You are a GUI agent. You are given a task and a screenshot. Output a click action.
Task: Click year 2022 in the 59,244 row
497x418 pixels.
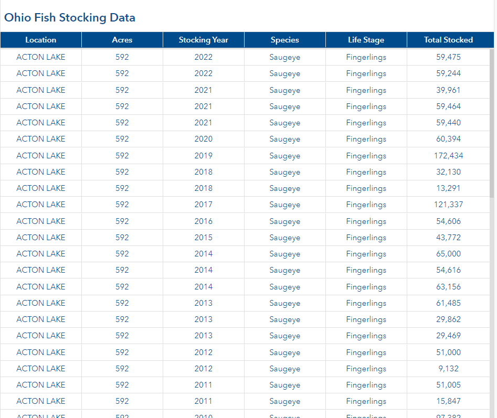click(x=204, y=73)
